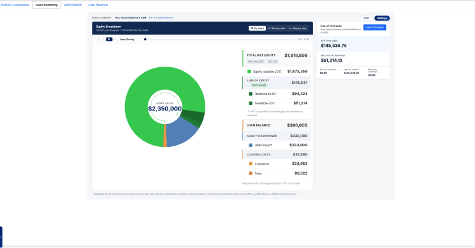Screen dimensions: 475x248
Task: Click the Insurance orange swatch
Action: point(250,163)
